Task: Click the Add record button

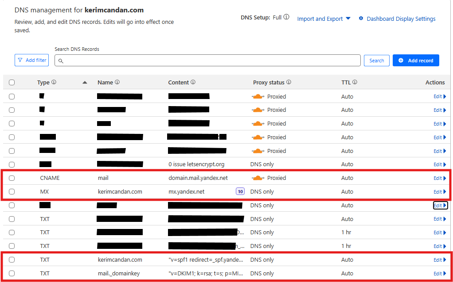Action: coord(415,61)
